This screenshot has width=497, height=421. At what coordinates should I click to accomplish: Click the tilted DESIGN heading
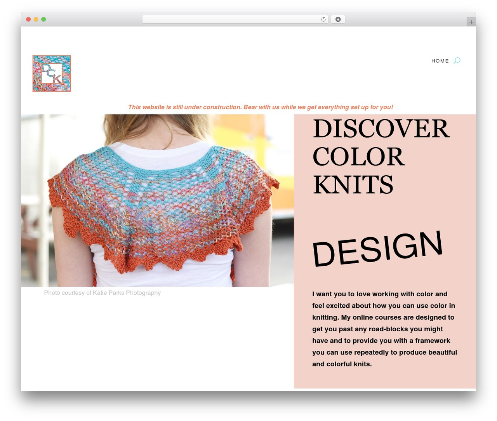coord(377,249)
